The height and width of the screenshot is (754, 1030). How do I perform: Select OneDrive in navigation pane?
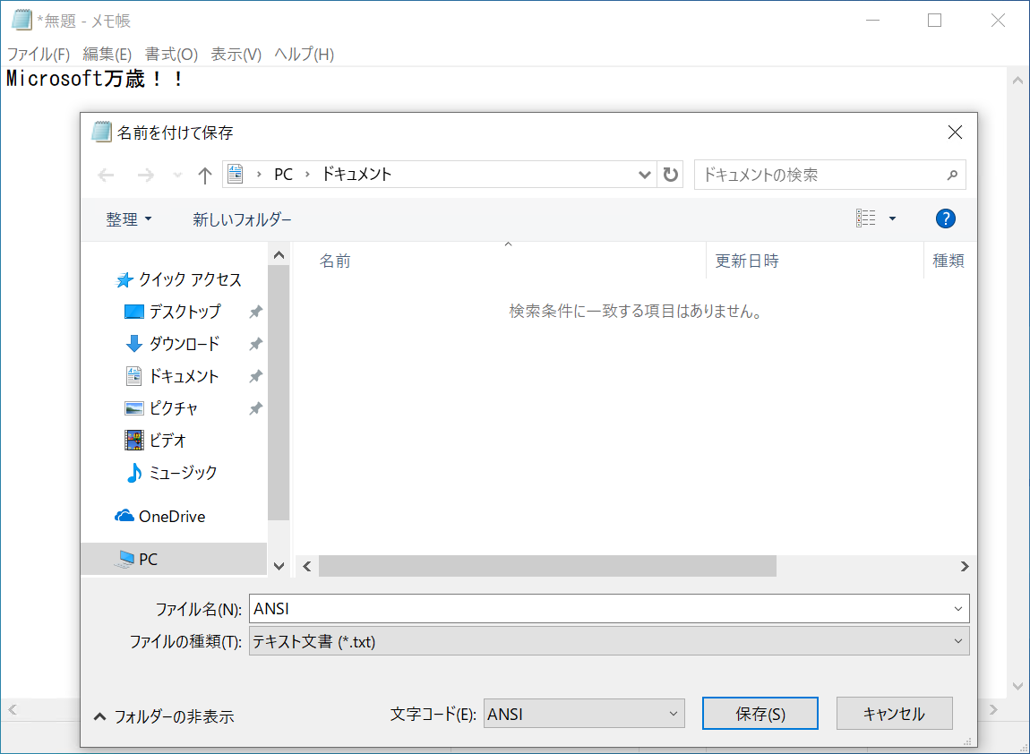(x=159, y=516)
